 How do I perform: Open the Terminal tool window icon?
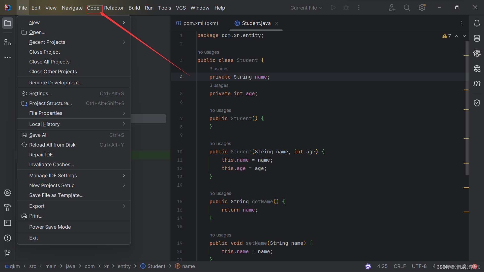[8, 223]
